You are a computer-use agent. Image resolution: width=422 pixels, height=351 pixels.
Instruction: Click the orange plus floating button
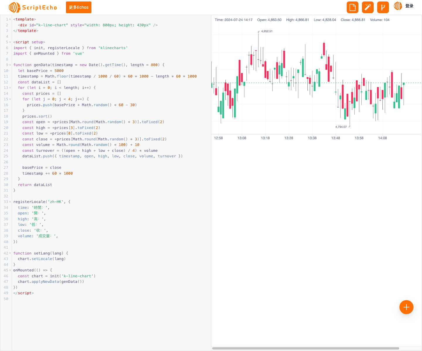point(406,307)
